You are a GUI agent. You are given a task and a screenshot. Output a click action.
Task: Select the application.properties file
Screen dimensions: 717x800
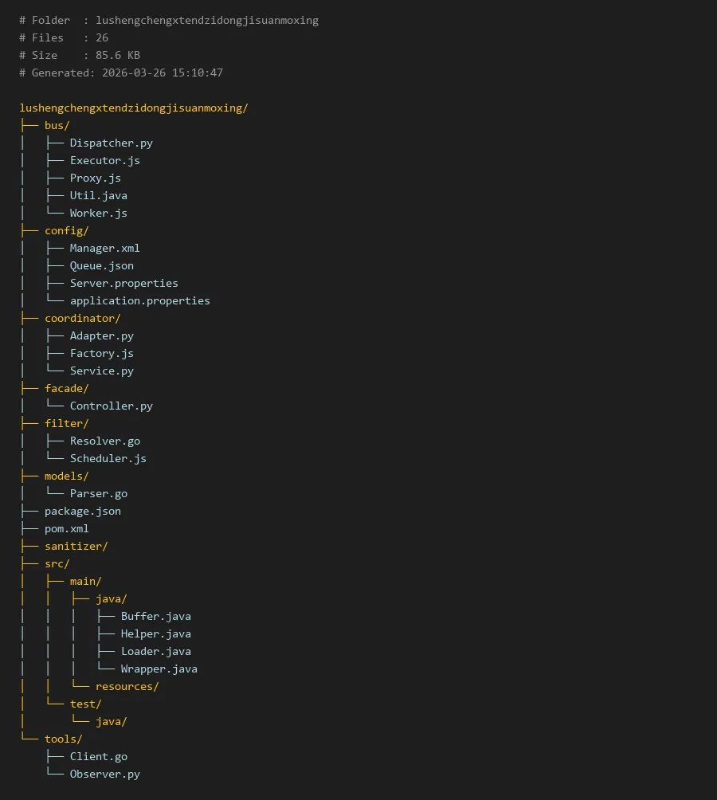tap(139, 300)
